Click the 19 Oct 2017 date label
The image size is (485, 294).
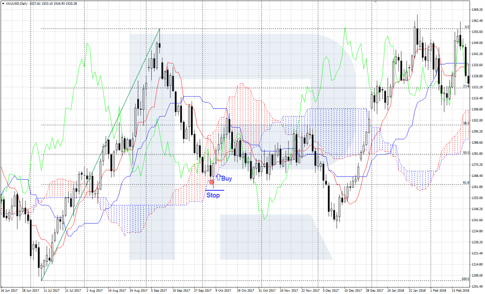pyautogui.click(x=246, y=291)
